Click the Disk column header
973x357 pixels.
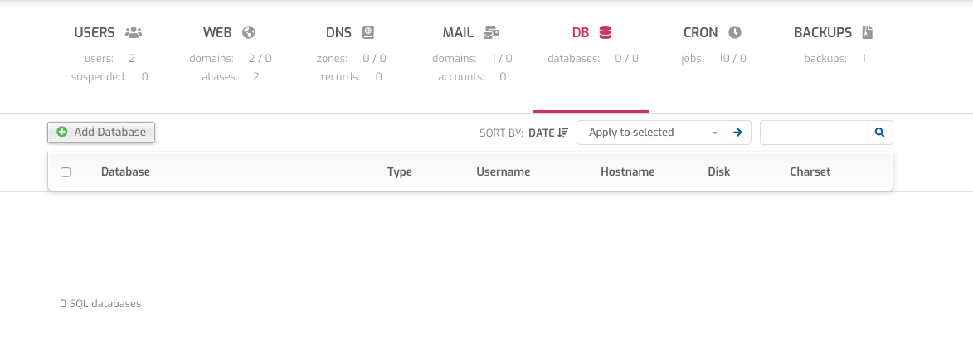click(x=718, y=171)
